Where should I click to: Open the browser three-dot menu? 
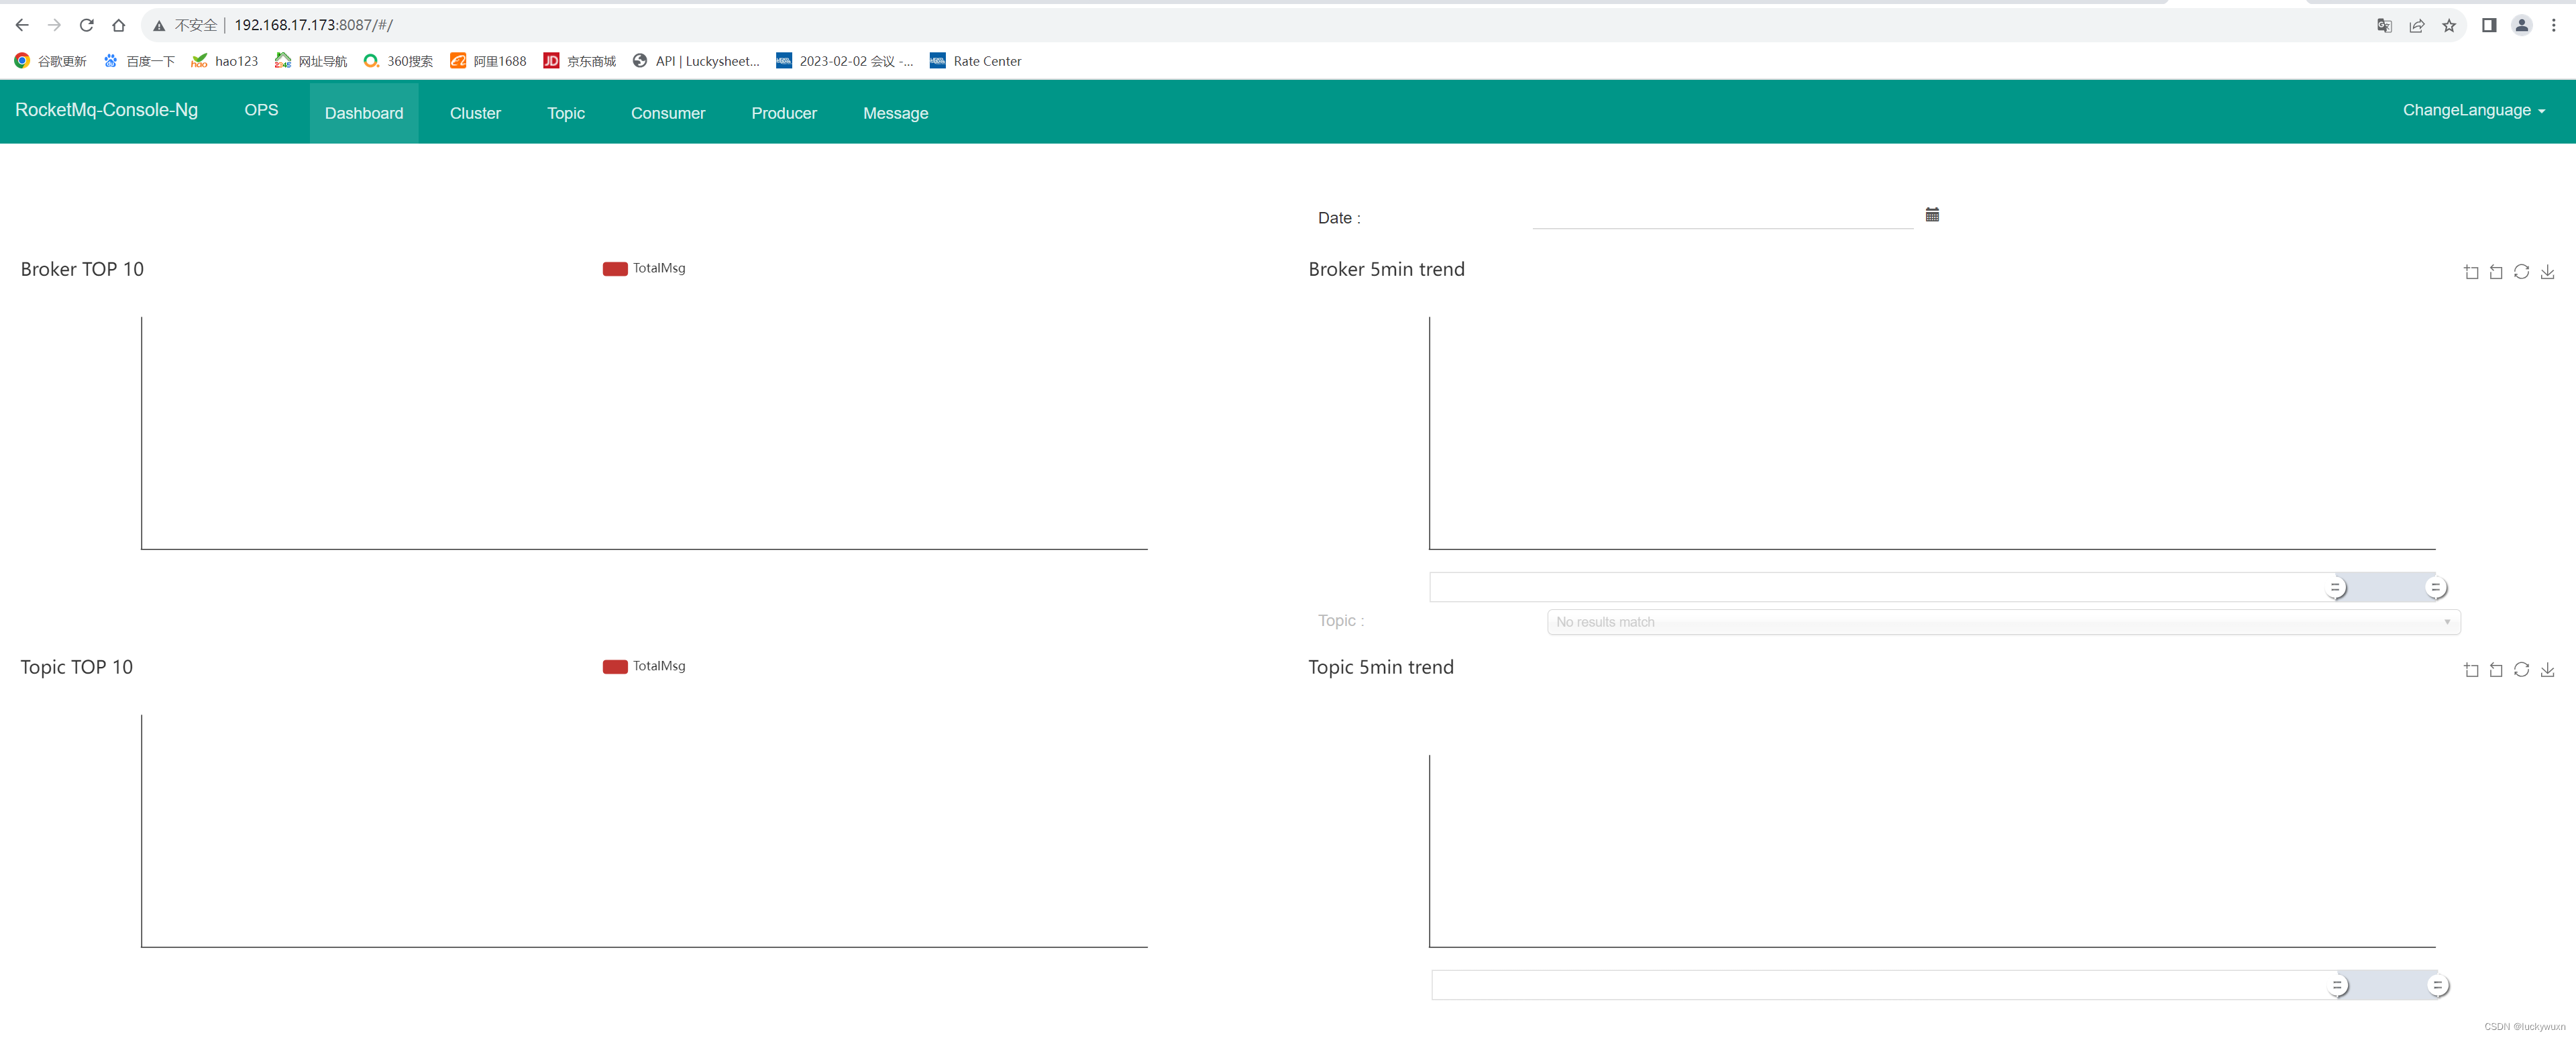coord(2553,25)
